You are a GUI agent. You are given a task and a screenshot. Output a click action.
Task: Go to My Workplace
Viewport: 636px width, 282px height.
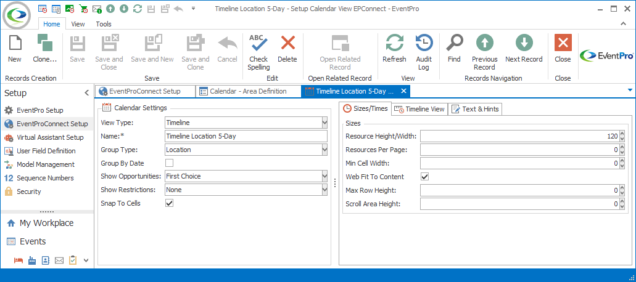(x=47, y=223)
